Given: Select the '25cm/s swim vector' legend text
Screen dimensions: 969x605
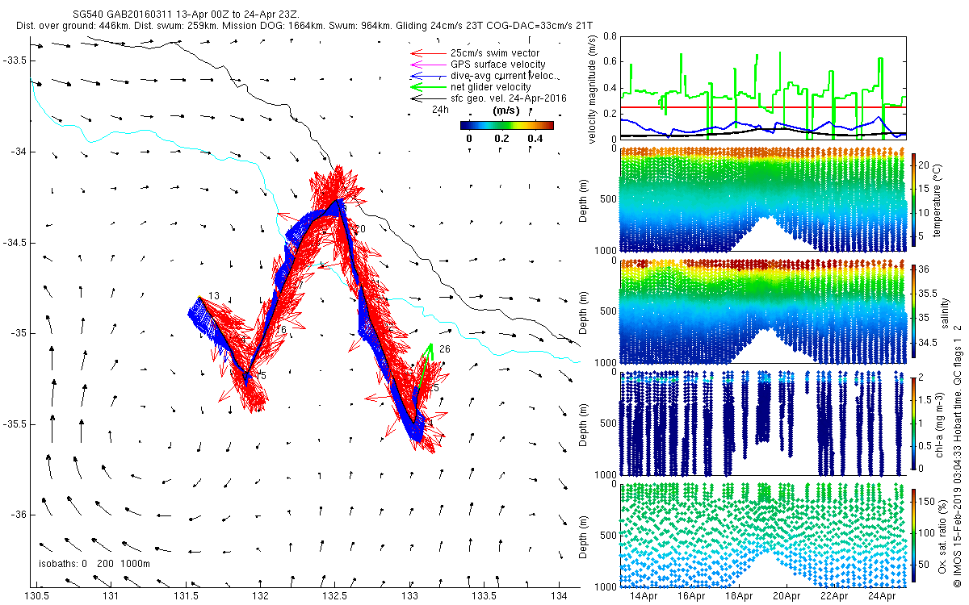Looking at the screenshot, I should 494,53.
